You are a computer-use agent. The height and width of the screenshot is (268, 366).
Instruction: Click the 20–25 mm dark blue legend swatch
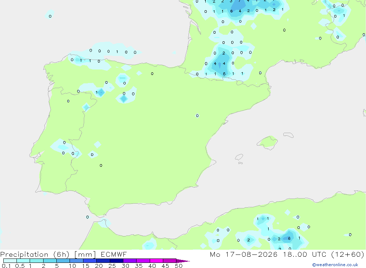(103, 261)
